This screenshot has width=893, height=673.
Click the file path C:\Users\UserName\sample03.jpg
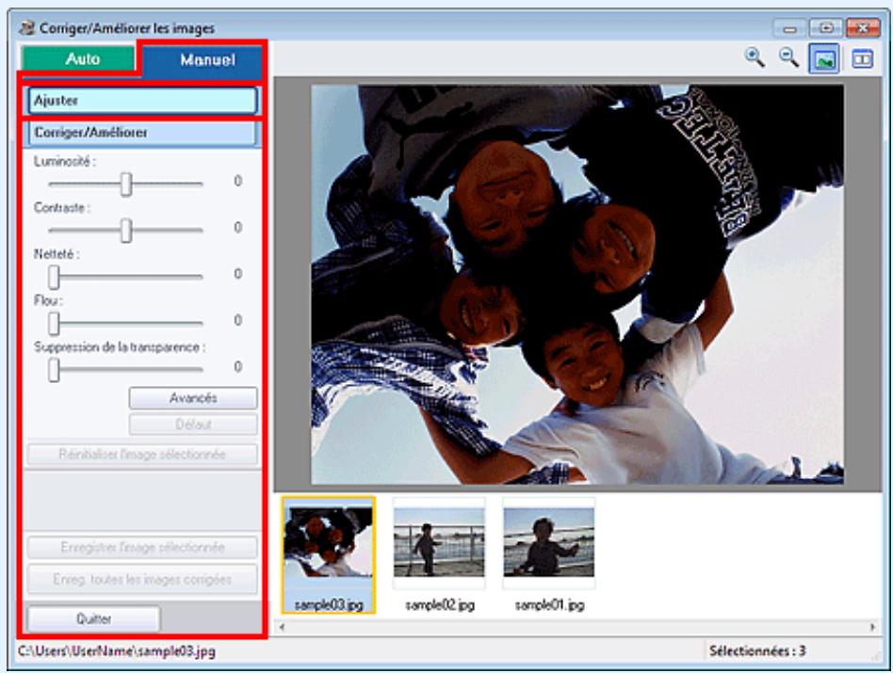click(117, 651)
